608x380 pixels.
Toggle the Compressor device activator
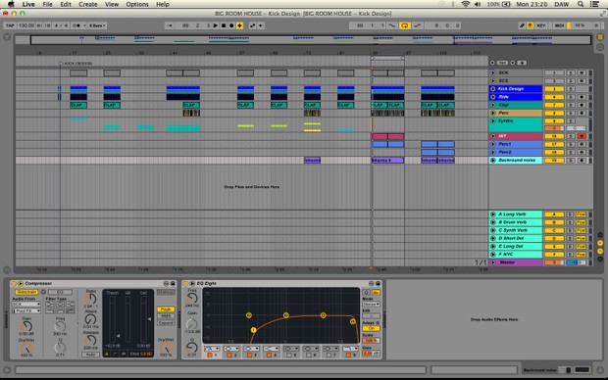(13, 284)
